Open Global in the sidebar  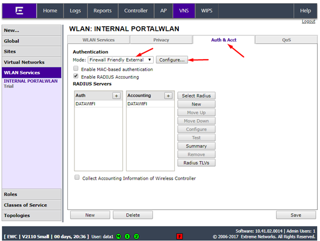click(32, 41)
